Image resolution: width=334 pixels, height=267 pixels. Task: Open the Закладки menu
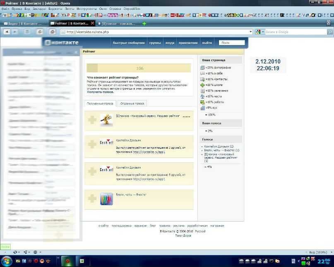point(39,9)
